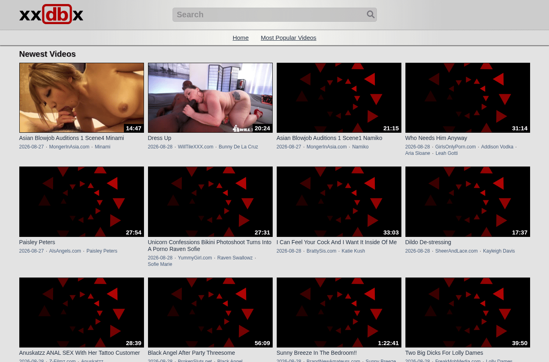Open the GirlsOnlyPorn.com site link
The image size is (549, 362).
(455, 147)
